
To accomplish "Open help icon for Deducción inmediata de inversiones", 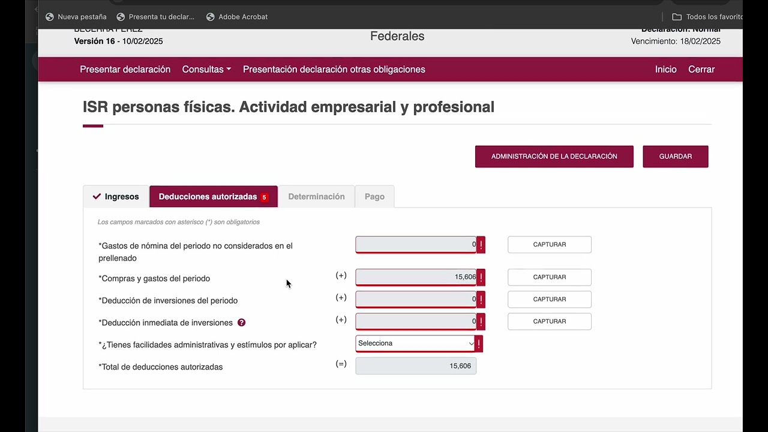I will click(x=241, y=322).
